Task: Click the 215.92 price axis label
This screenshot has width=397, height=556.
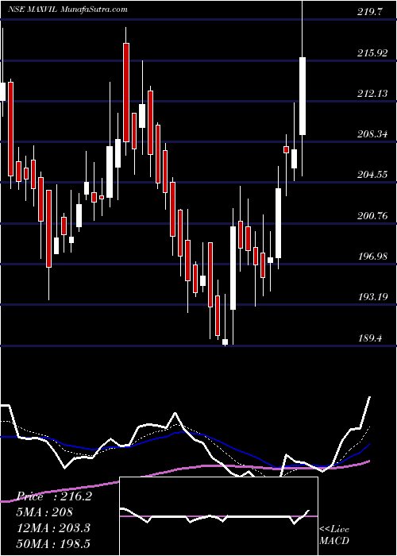Action: click(x=372, y=53)
